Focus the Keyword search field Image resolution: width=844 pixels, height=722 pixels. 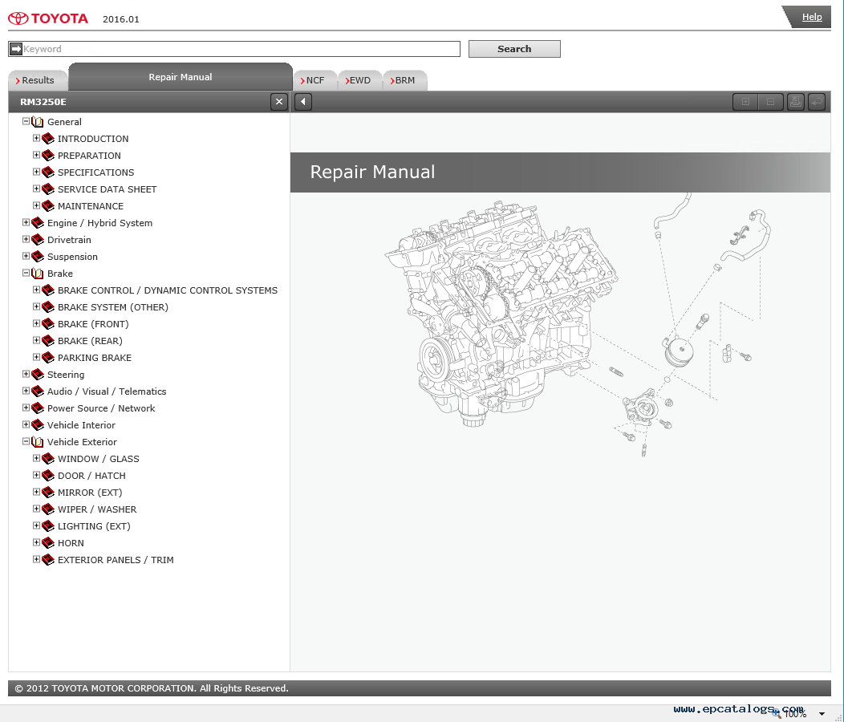[234, 49]
